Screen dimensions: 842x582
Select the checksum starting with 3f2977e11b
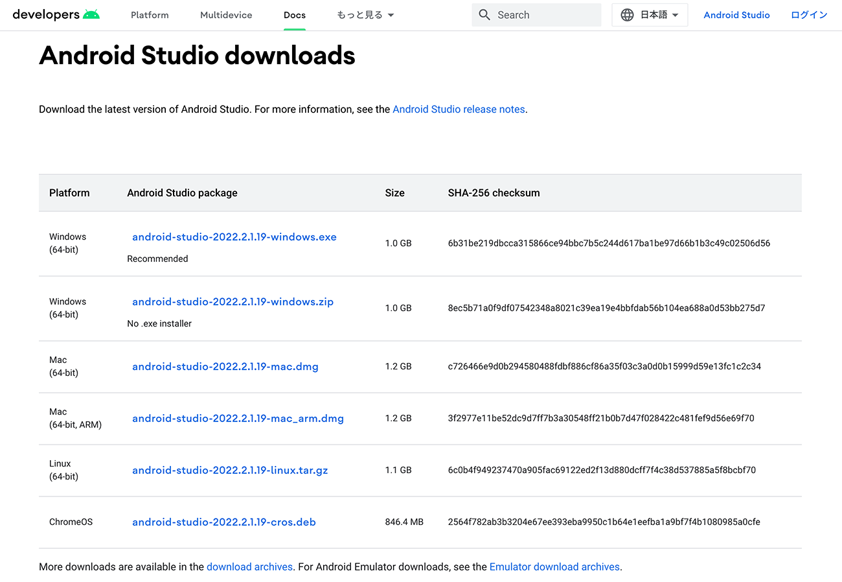click(x=601, y=419)
